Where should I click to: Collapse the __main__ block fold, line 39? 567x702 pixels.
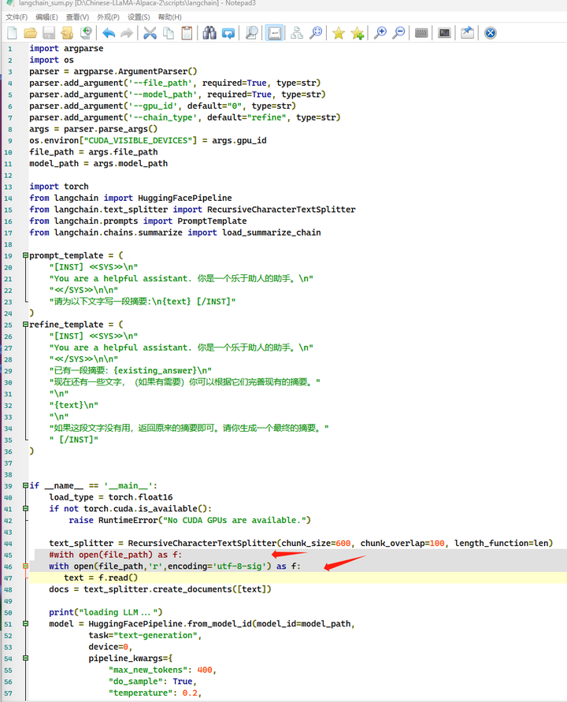[25, 486]
